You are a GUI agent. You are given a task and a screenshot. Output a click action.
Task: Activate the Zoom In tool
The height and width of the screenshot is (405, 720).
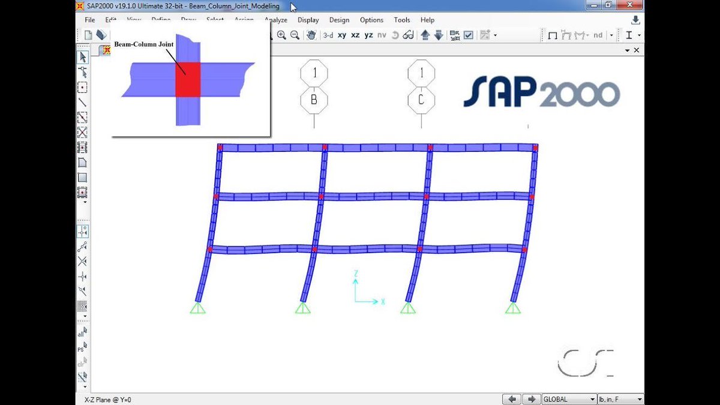click(282, 35)
